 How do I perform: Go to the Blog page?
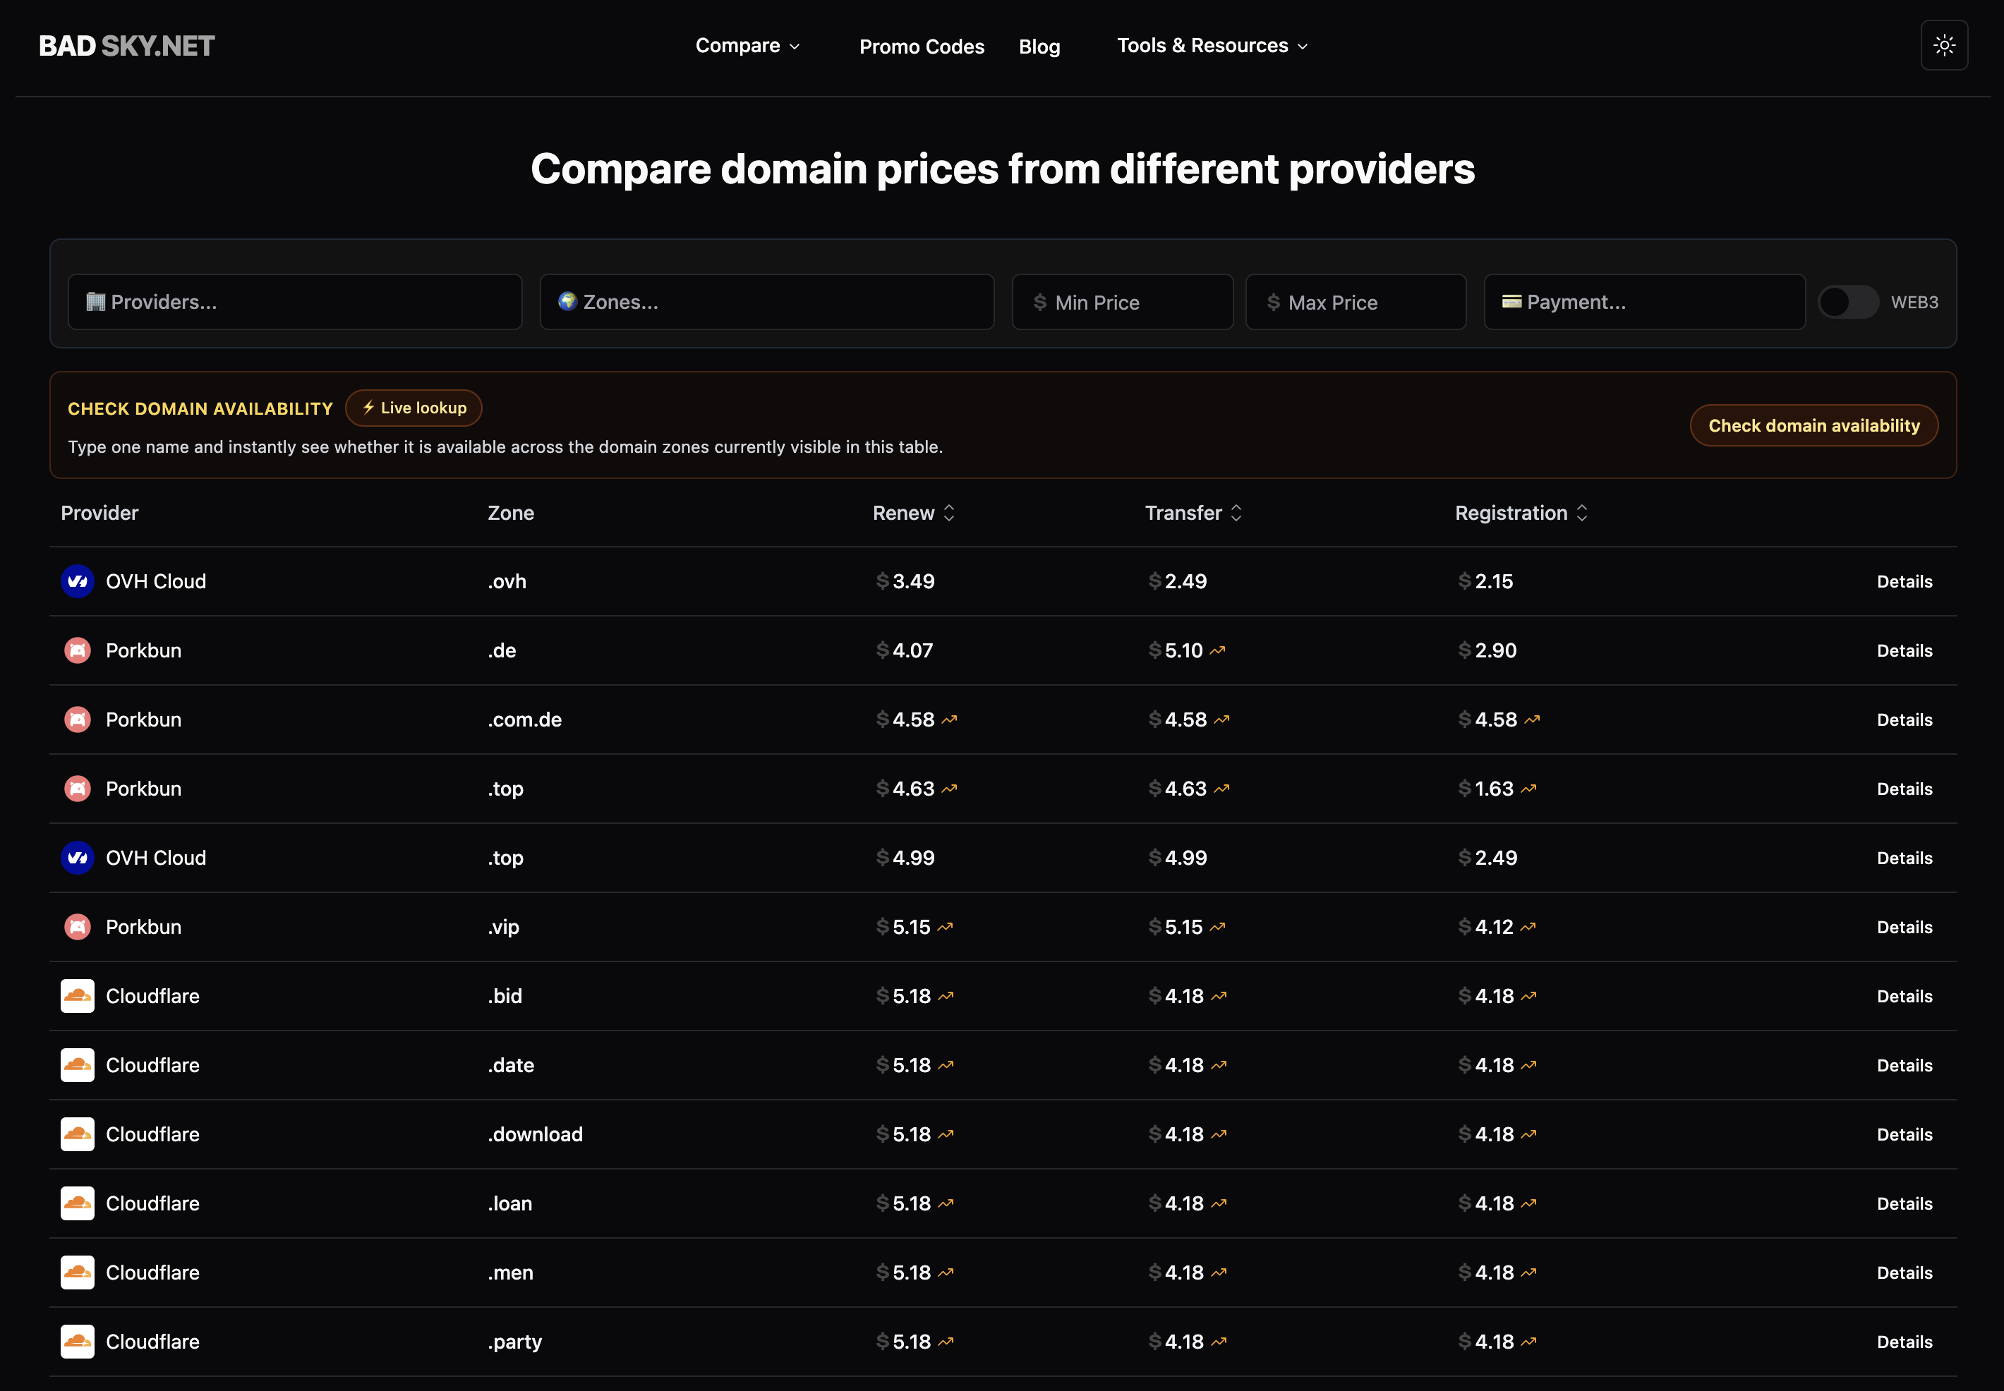(1039, 46)
